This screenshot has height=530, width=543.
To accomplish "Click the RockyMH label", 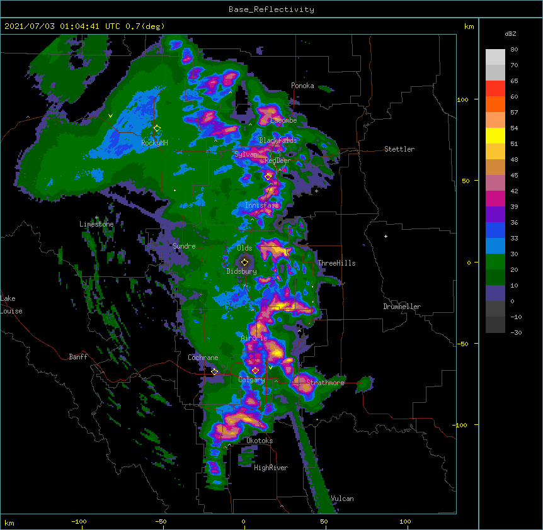I will point(154,142).
